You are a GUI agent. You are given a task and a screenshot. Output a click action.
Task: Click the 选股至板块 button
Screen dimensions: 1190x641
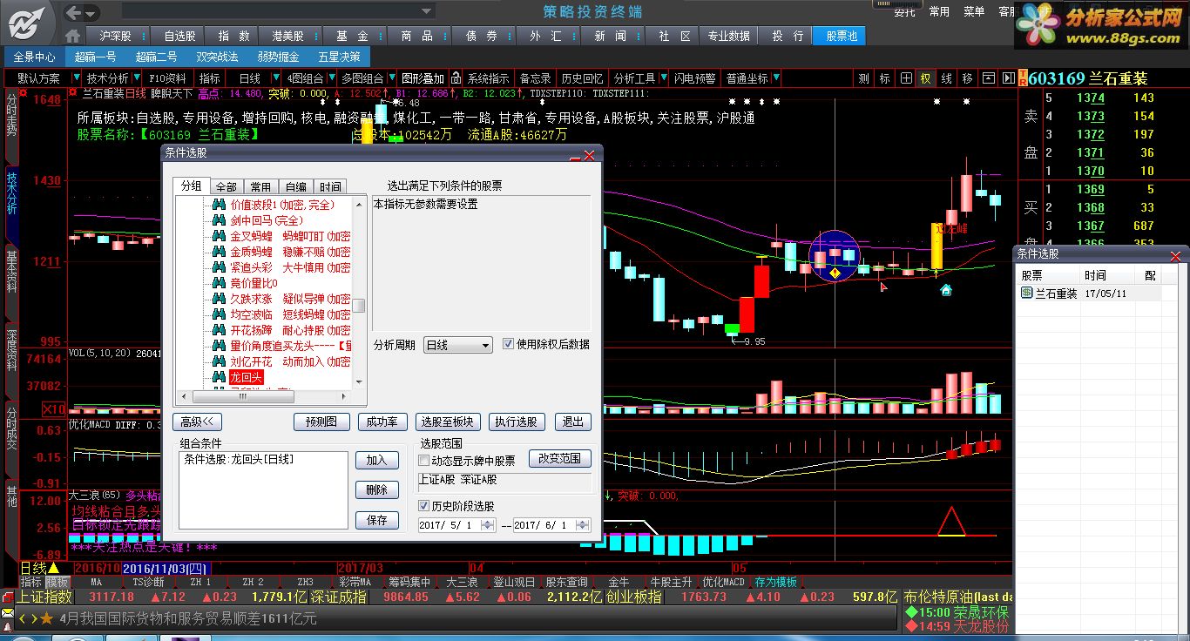(447, 422)
